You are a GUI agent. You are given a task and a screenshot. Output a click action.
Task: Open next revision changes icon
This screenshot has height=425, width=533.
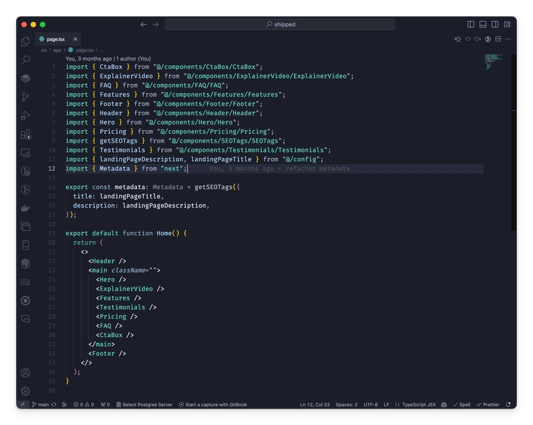point(478,39)
